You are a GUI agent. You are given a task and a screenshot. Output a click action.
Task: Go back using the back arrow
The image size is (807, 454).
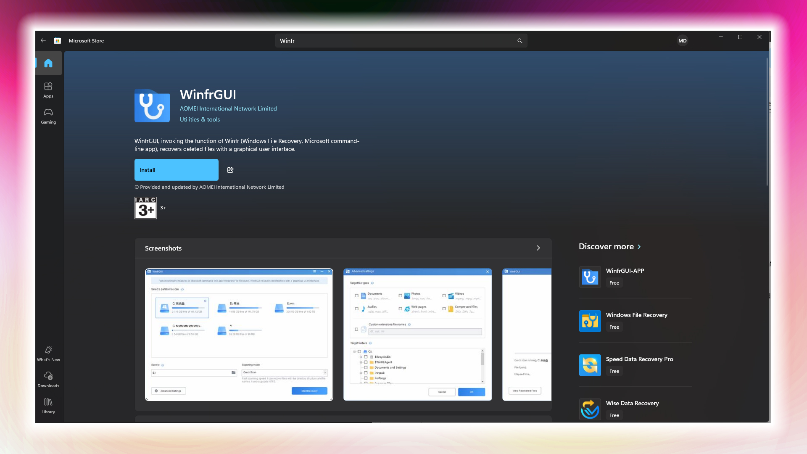[x=43, y=41]
